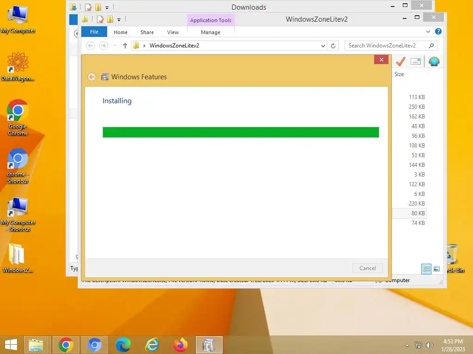Minimize the WindowsZoneLitev2 window

point(405,18)
